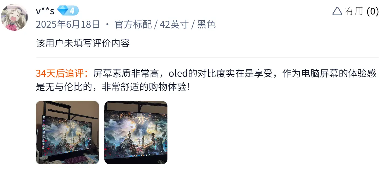381x175 pixels.
Task: Mark the review as 有用
Action: tap(354, 11)
